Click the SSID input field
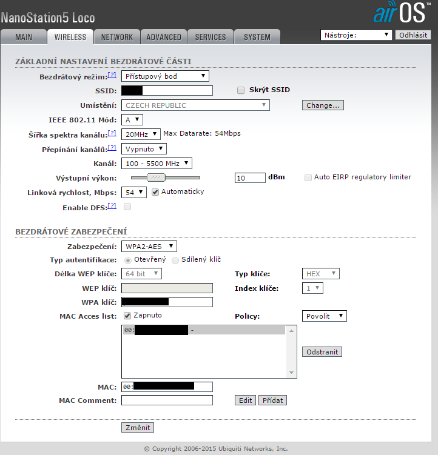This screenshot has height=455, width=438. click(x=167, y=90)
